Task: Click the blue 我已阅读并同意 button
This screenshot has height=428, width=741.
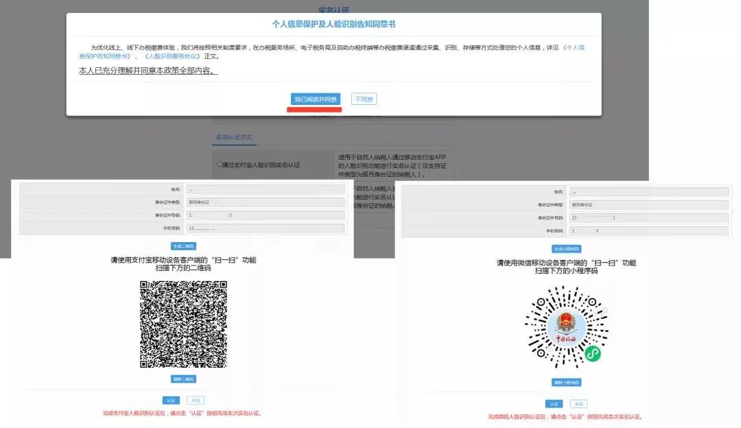Action: point(315,99)
